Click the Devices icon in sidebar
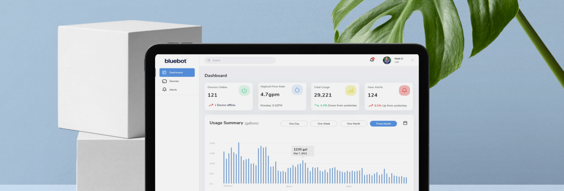 tap(164, 81)
